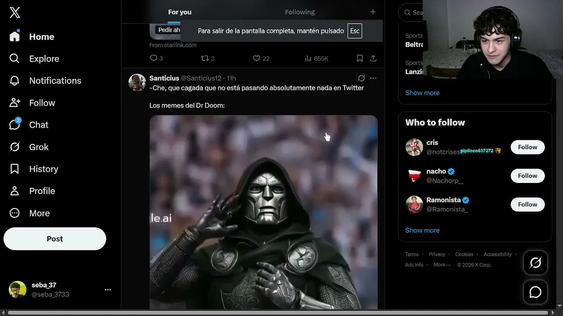
Task: Repost the starlink post with 3 reposts
Action: [207, 58]
